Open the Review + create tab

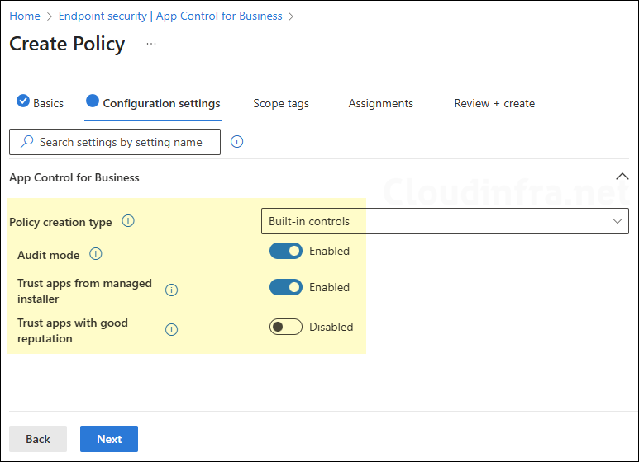point(494,103)
